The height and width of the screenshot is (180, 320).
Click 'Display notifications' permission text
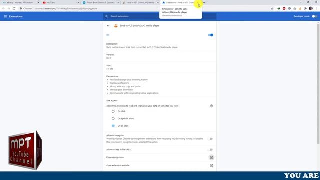point(119,83)
